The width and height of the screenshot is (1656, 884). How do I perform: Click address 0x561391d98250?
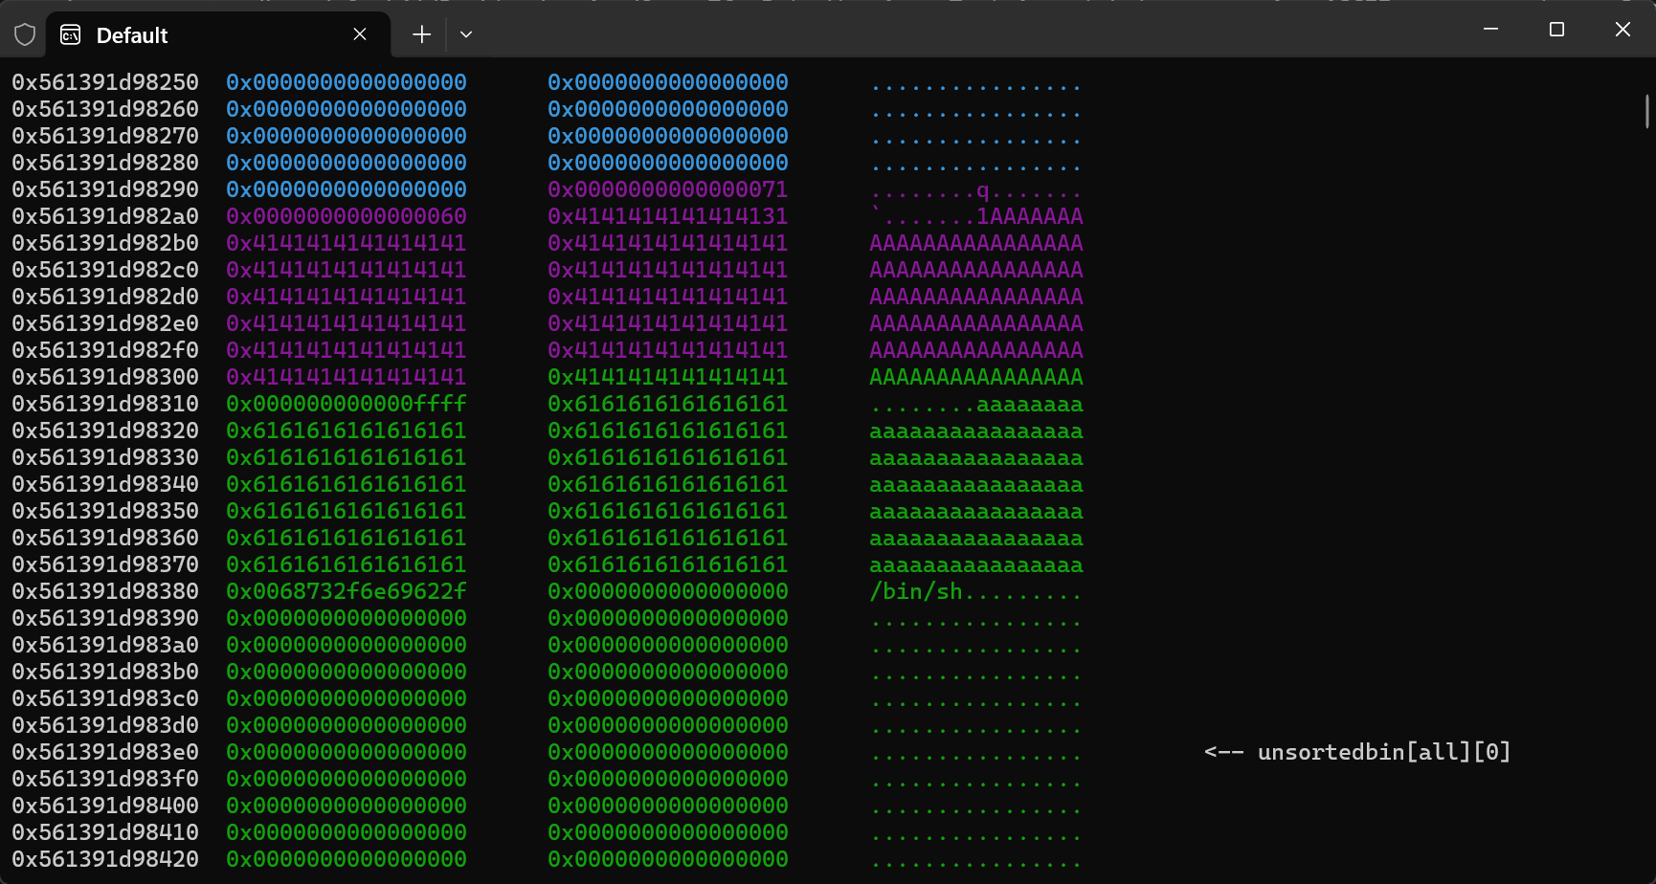105,82
